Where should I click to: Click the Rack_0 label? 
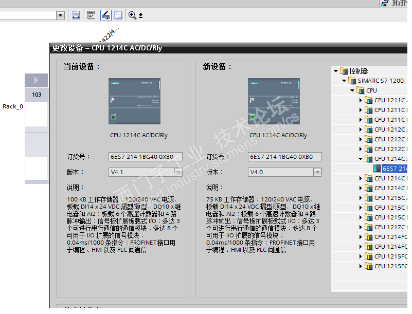click(13, 106)
